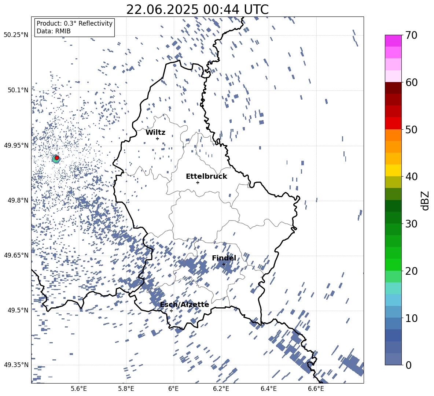
Task: Click the colorbar tick label 20
Action: click(x=411, y=271)
